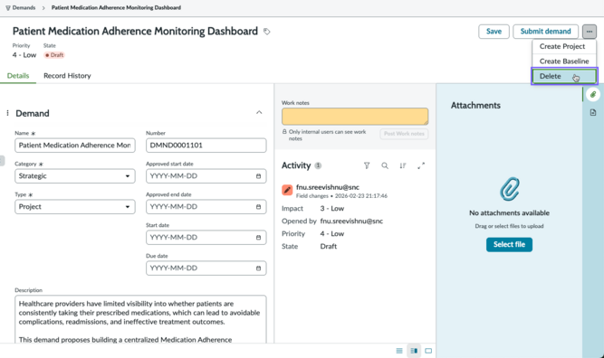The image size is (604, 358).
Task: Collapse the Demand section chevron
Action: (x=259, y=112)
